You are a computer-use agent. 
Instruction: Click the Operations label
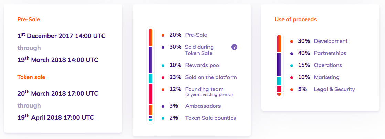click(328, 65)
